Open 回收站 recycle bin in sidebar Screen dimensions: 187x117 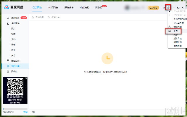click(14, 71)
